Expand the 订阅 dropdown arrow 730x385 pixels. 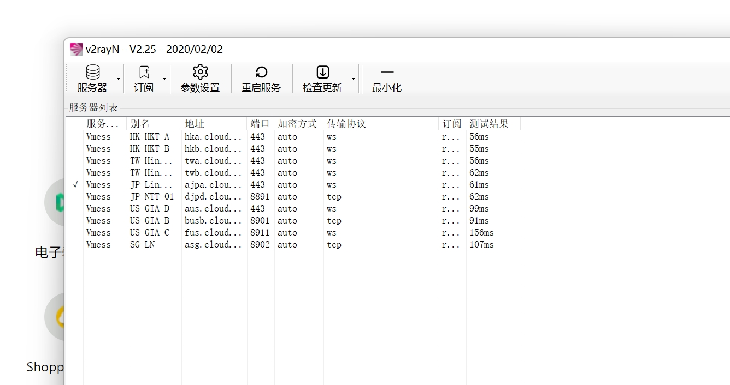165,79
